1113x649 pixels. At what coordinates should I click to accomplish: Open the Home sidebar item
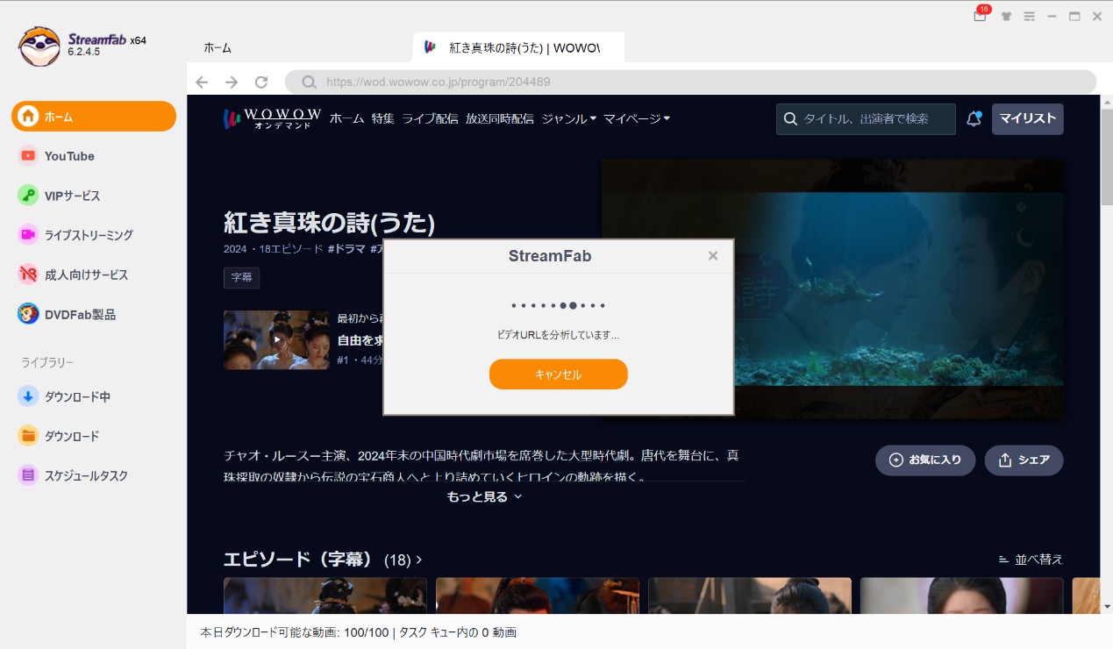coord(94,116)
